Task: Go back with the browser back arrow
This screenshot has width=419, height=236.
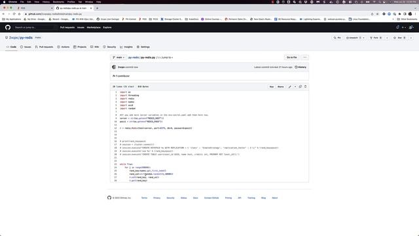Action: tap(3, 14)
